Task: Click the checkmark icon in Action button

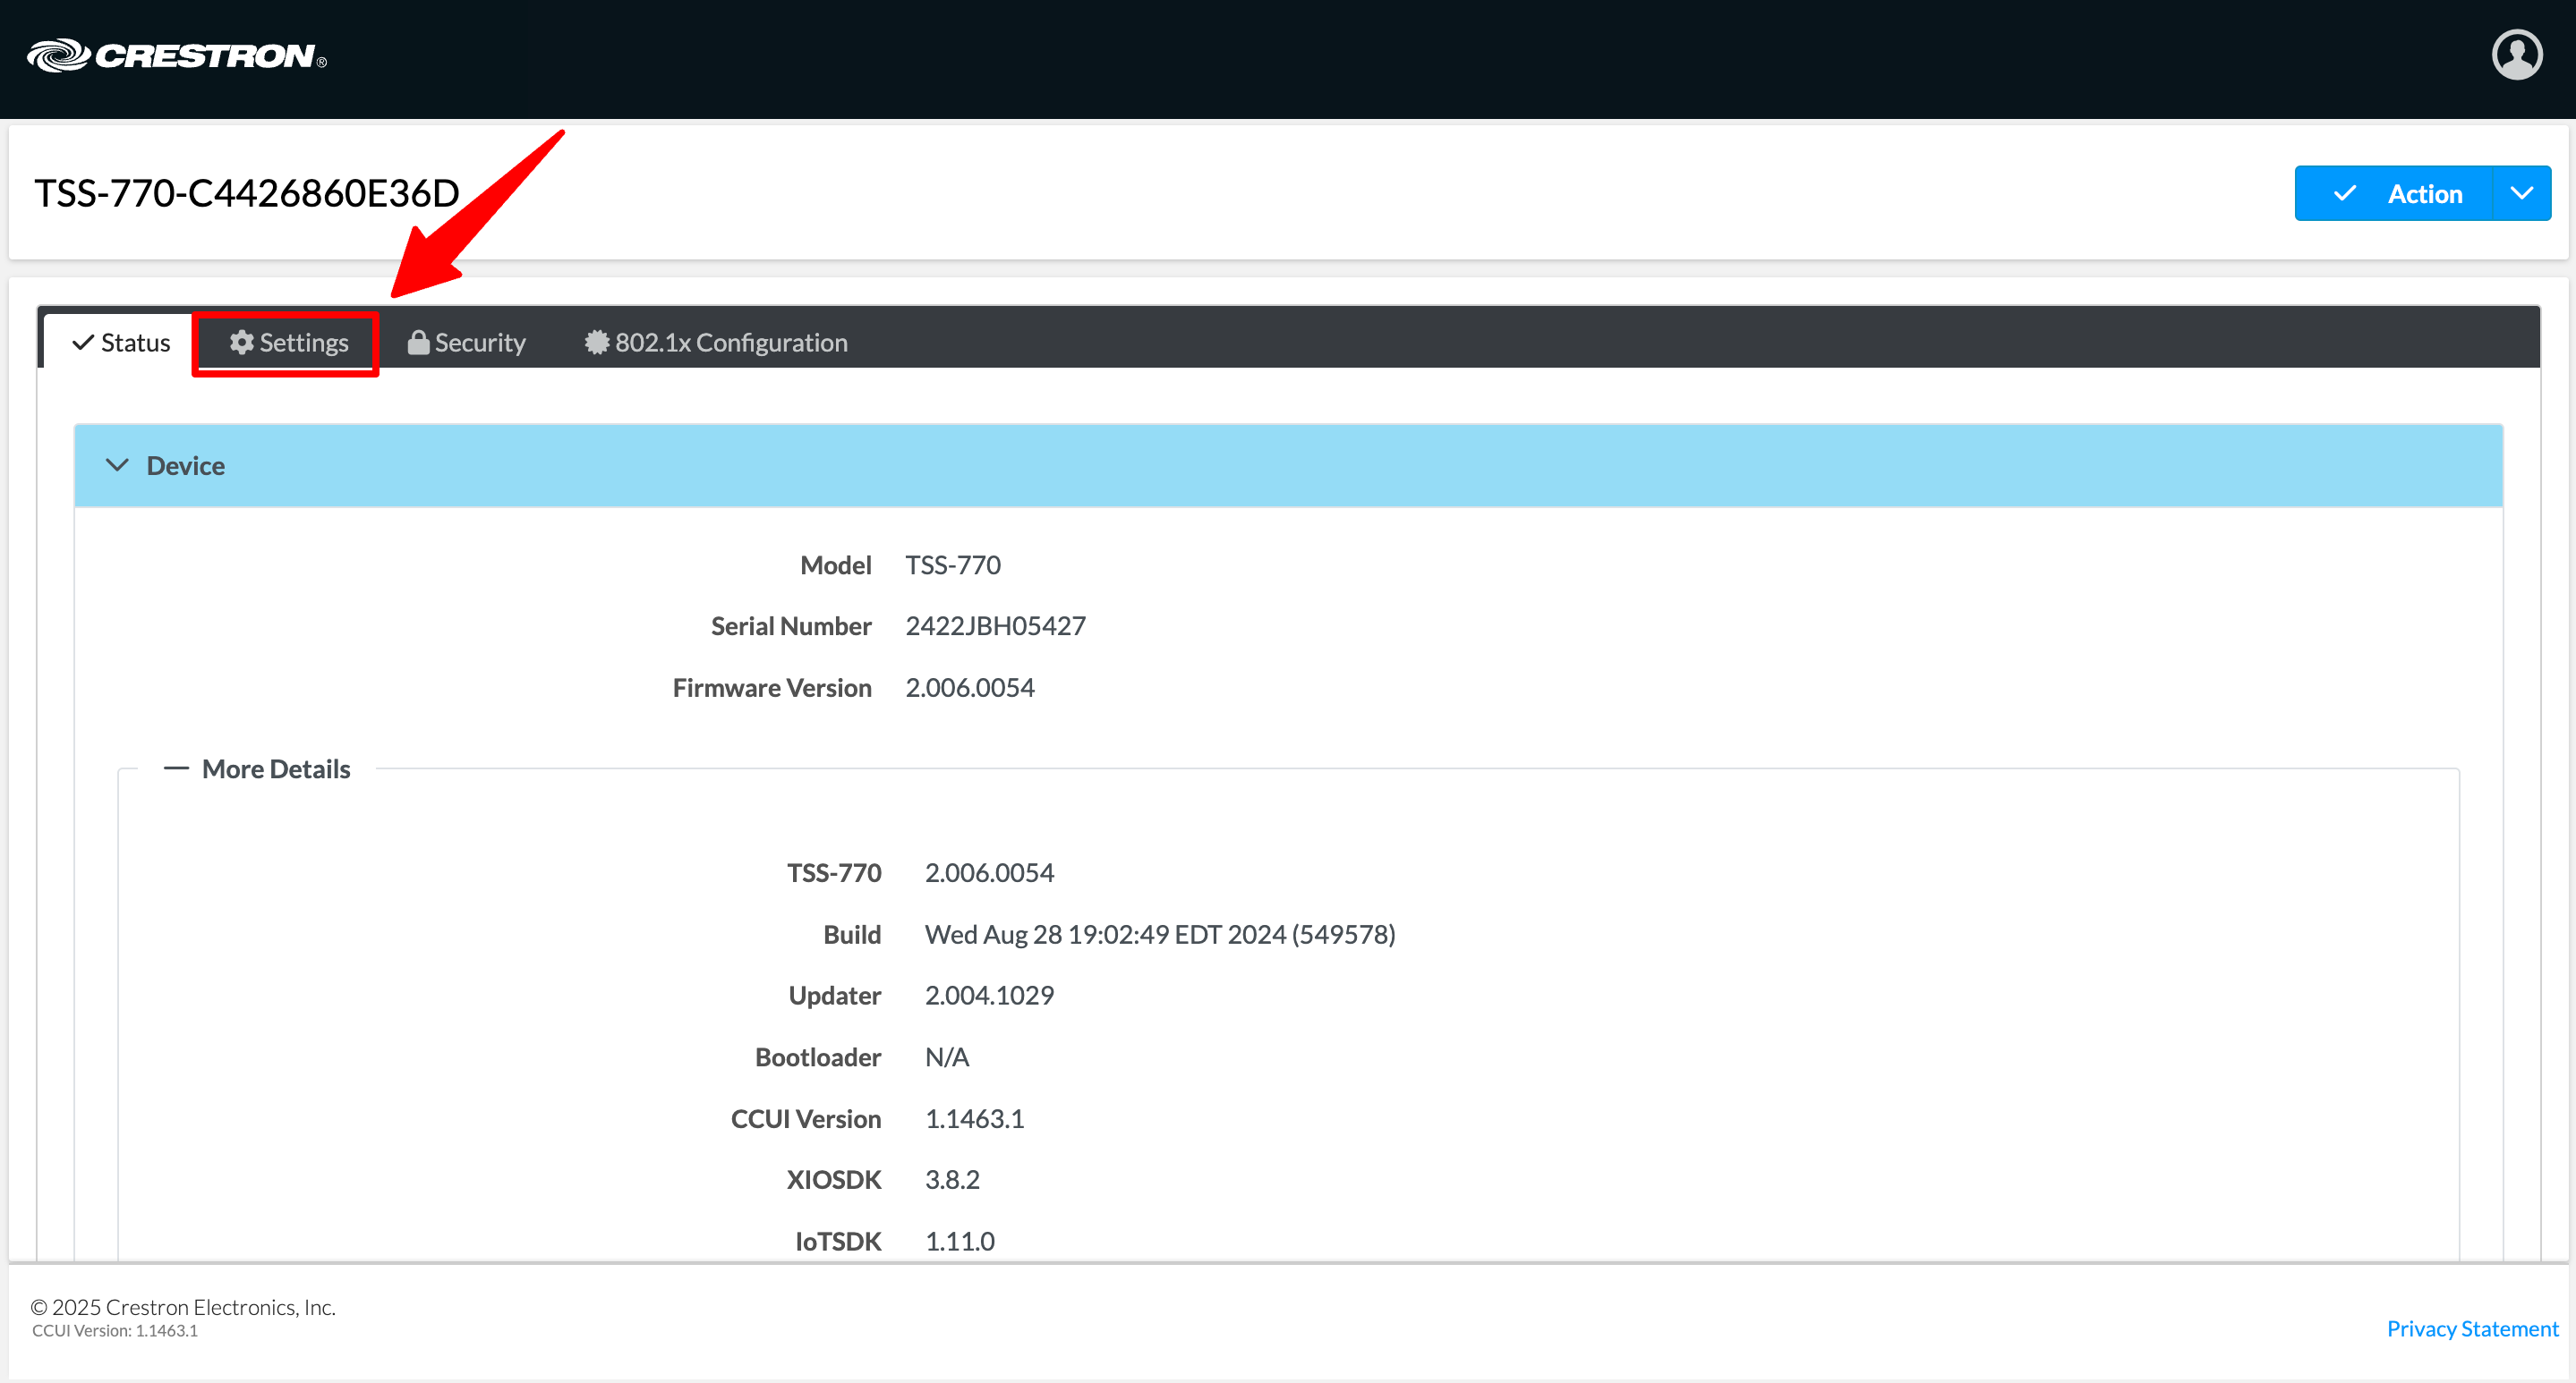Action: [2345, 194]
